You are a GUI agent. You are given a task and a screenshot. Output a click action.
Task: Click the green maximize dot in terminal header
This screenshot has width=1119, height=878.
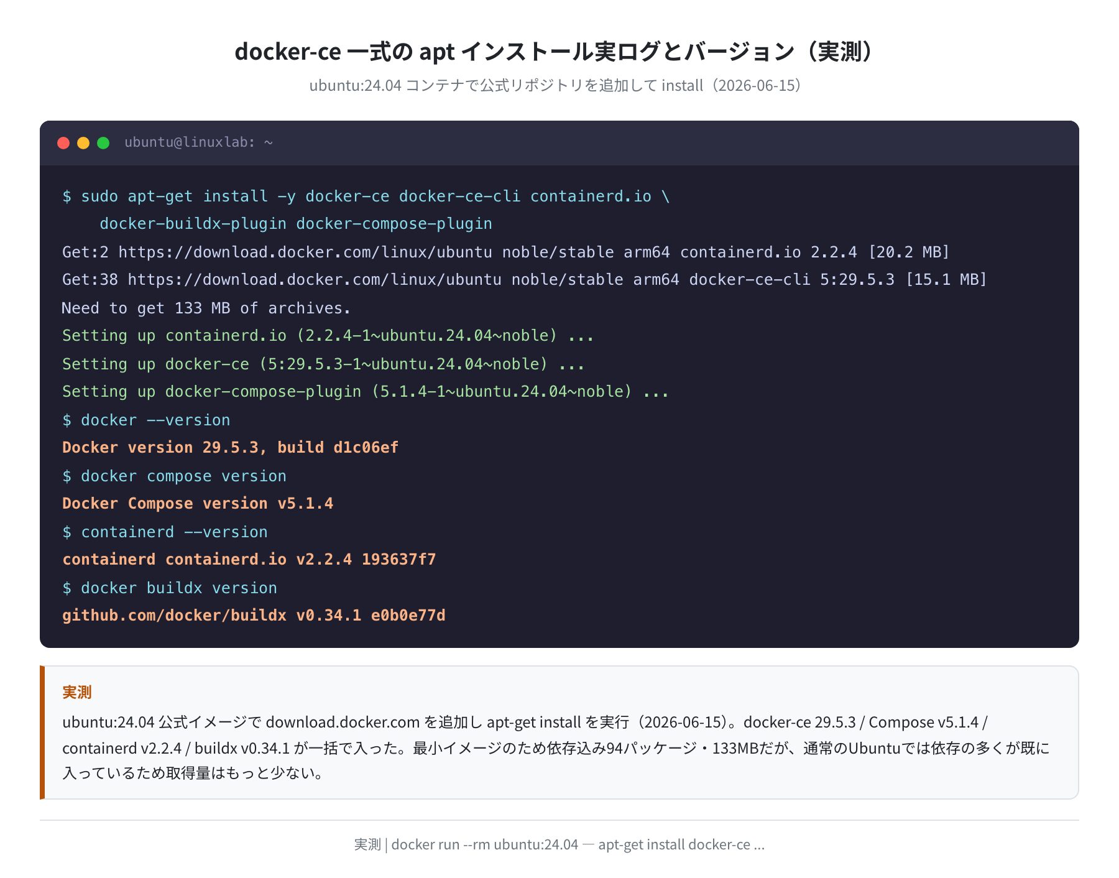[x=103, y=143]
